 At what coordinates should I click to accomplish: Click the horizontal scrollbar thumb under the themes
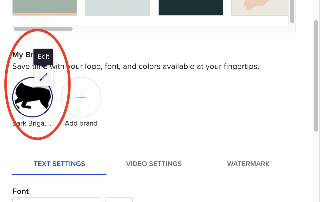[x=43, y=29]
